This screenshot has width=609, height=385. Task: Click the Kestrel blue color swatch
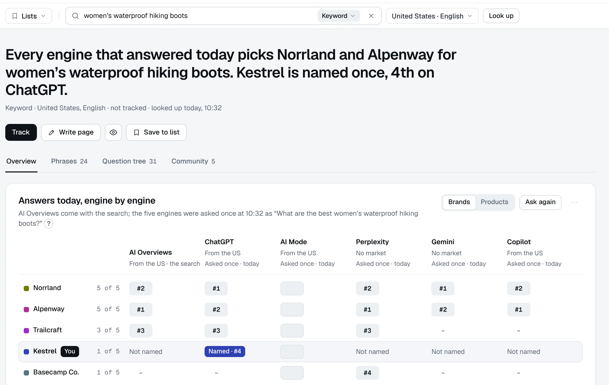pos(26,352)
